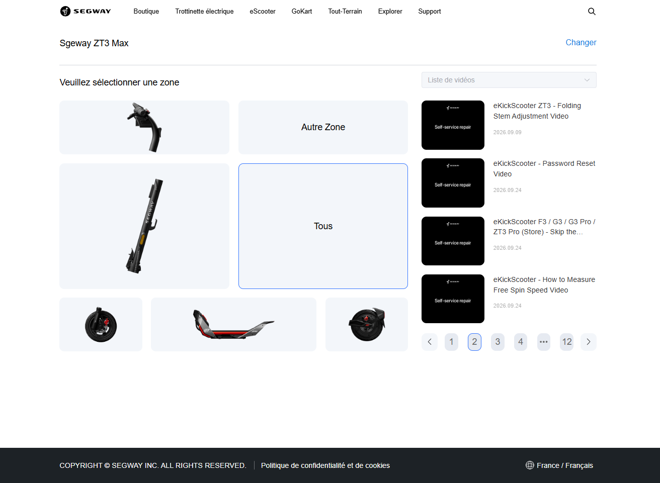Change the France / Français region
The height and width of the screenshot is (483, 660).
[565, 465]
